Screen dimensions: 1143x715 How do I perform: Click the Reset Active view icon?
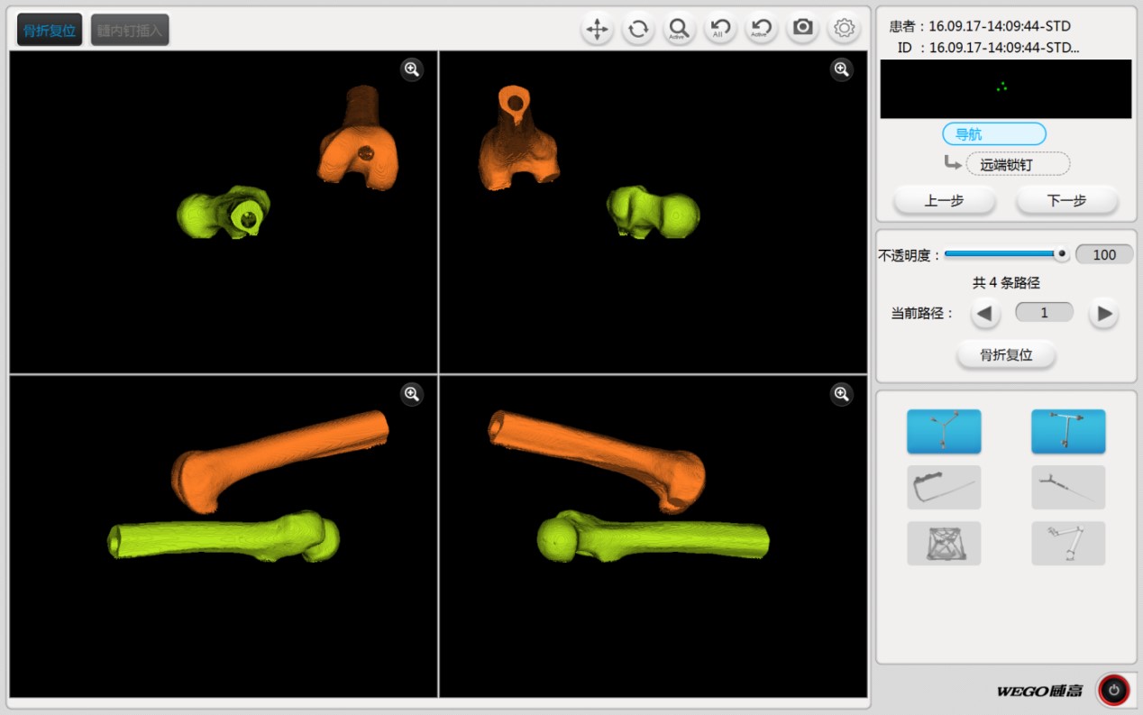point(761,29)
